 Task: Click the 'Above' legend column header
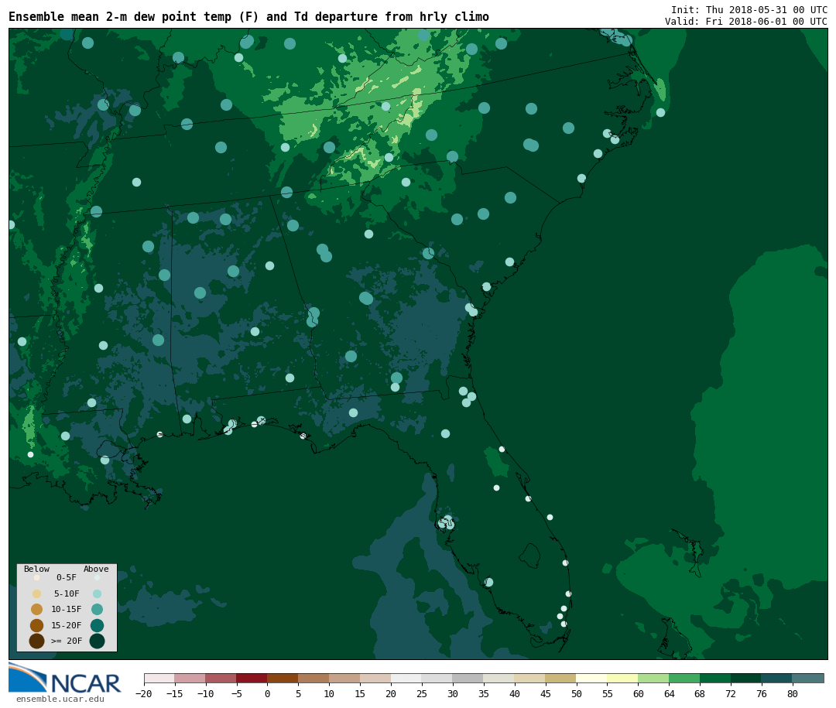(x=96, y=569)
